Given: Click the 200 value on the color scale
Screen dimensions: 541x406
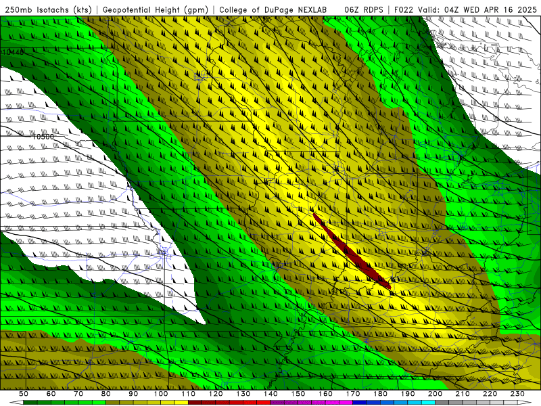Looking at the screenshot, I should pyautogui.click(x=436, y=394).
